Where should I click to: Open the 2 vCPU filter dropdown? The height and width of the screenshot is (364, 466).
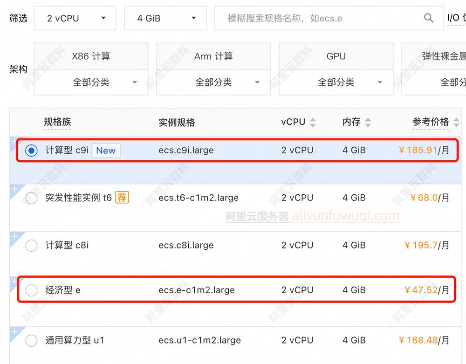coord(75,18)
